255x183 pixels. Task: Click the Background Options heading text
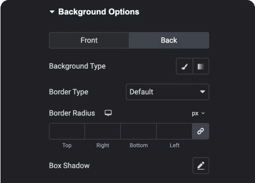pyautogui.click(x=99, y=12)
